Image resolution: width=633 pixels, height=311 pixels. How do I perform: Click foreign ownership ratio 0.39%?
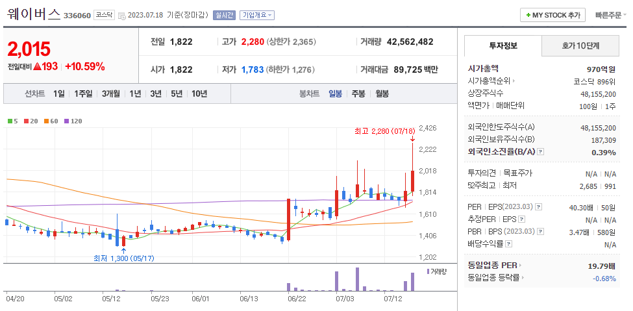[x=604, y=153]
